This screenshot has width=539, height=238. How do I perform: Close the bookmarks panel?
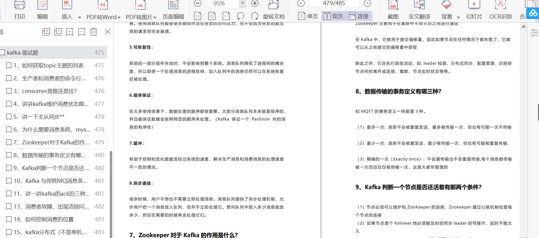click(x=108, y=32)
